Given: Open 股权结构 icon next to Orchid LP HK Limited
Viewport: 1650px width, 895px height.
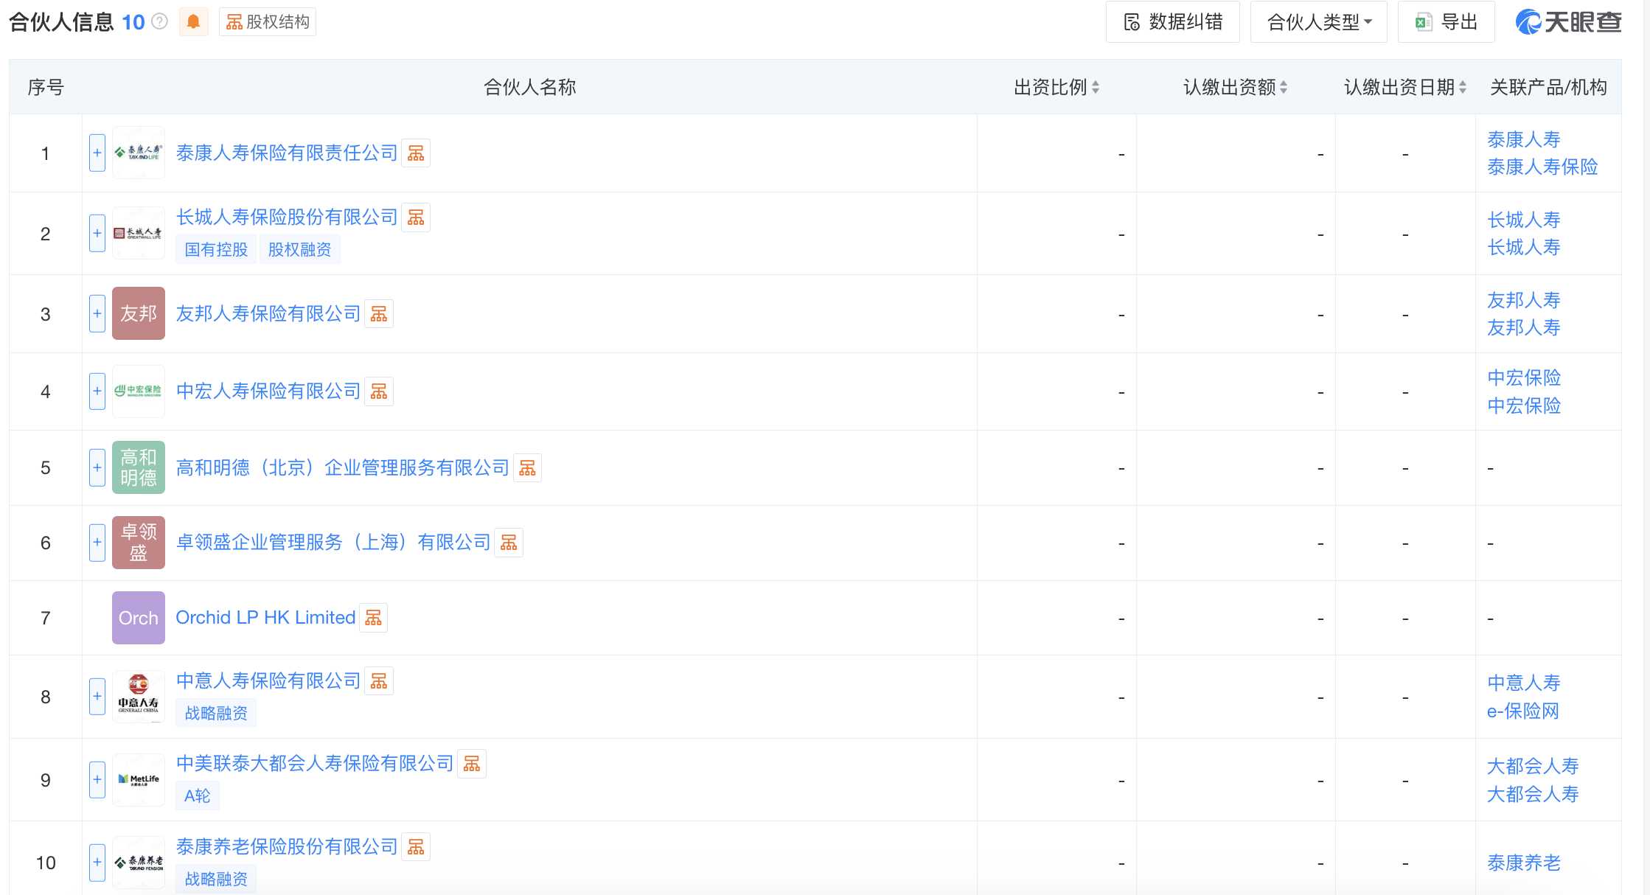Looking at the screenshot, I should click(373, 618).
